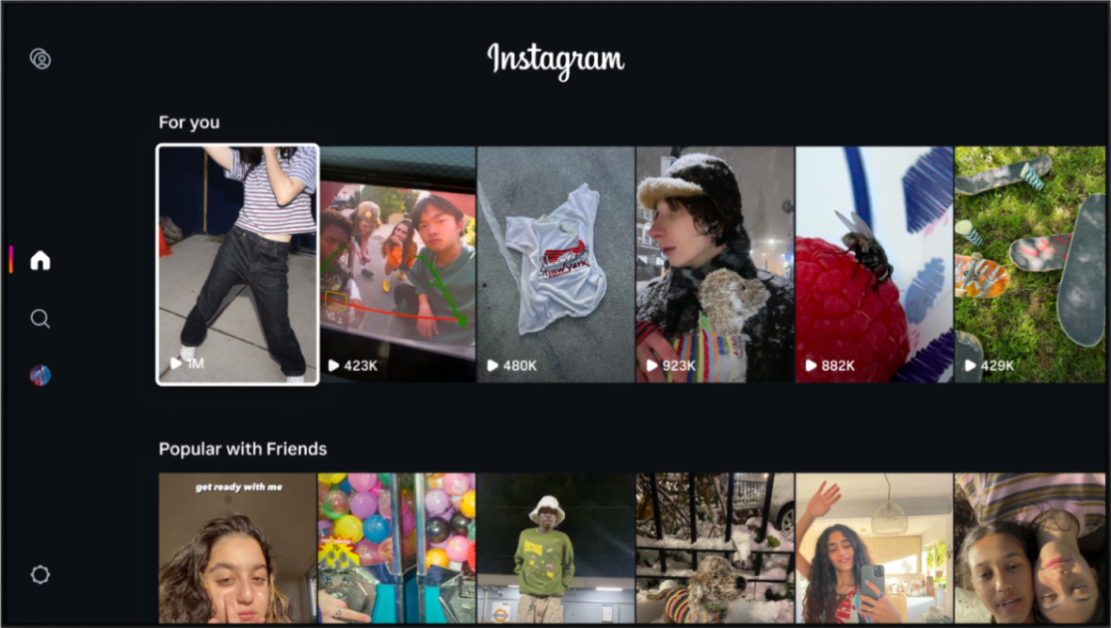The image size is (1111, 628).
Task: Play the highlighted dancing reel with 1M views
Action: (237, 265)
